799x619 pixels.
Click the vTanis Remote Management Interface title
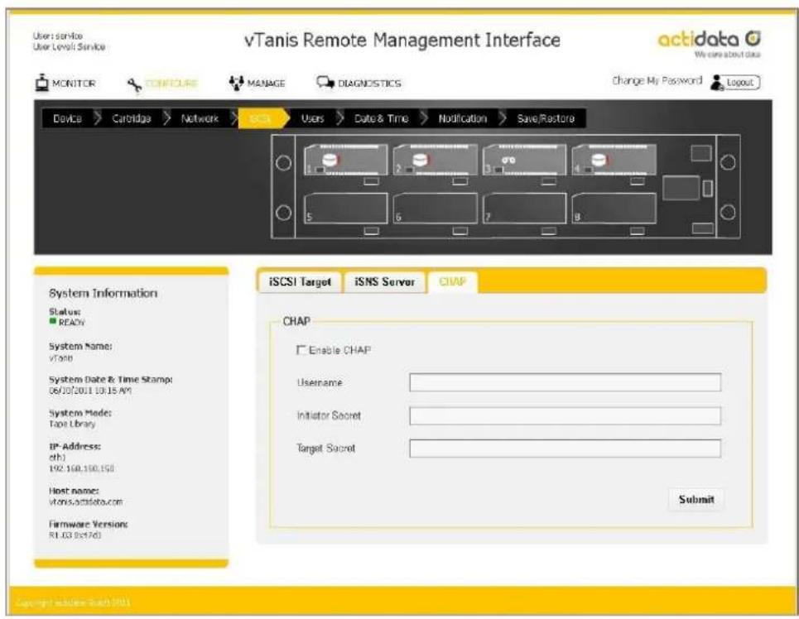[402, 40]
